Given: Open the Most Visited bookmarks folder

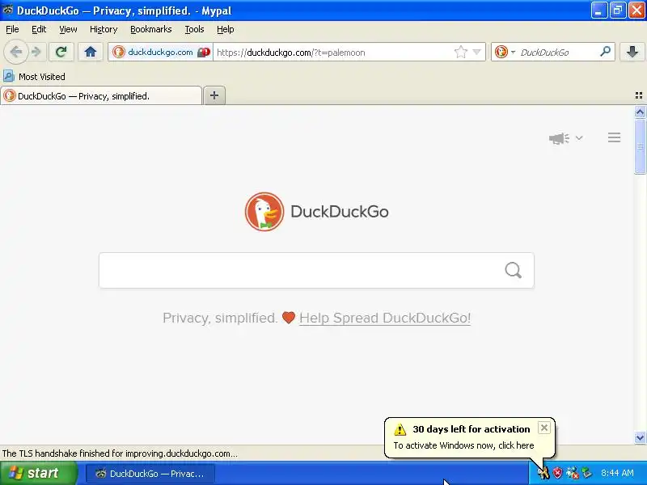Looking at the screenshot, I should pos(34,76).
